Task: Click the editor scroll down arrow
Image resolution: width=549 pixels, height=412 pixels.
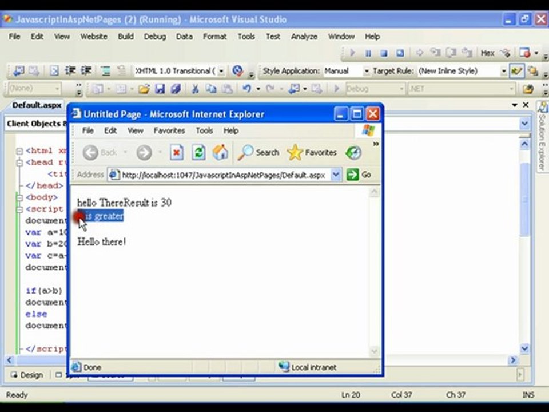Action: (524, 348)
